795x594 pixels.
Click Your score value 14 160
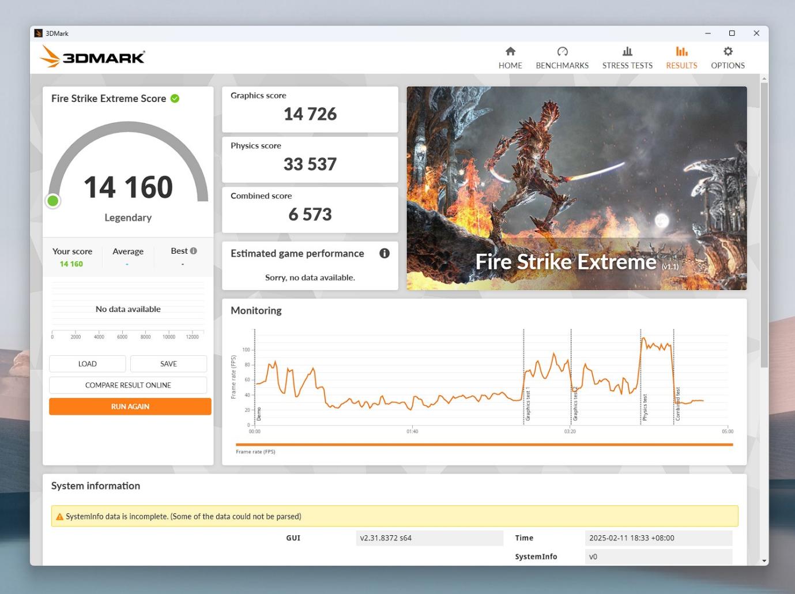[x=71, y=264]
